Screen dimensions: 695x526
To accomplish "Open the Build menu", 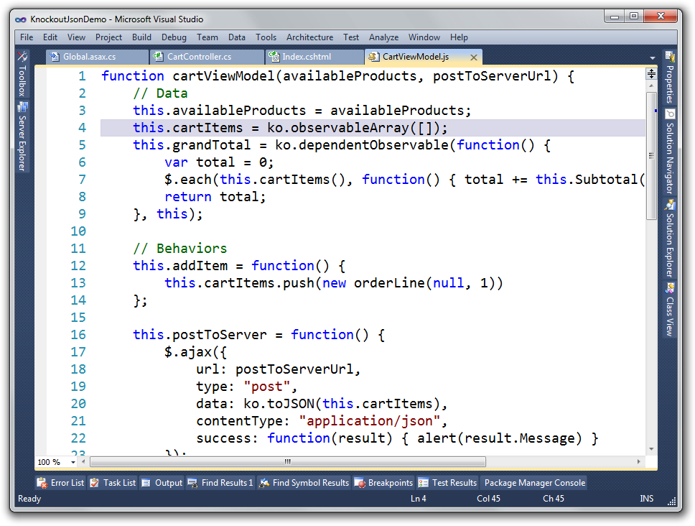I will [x=142, y=37].
